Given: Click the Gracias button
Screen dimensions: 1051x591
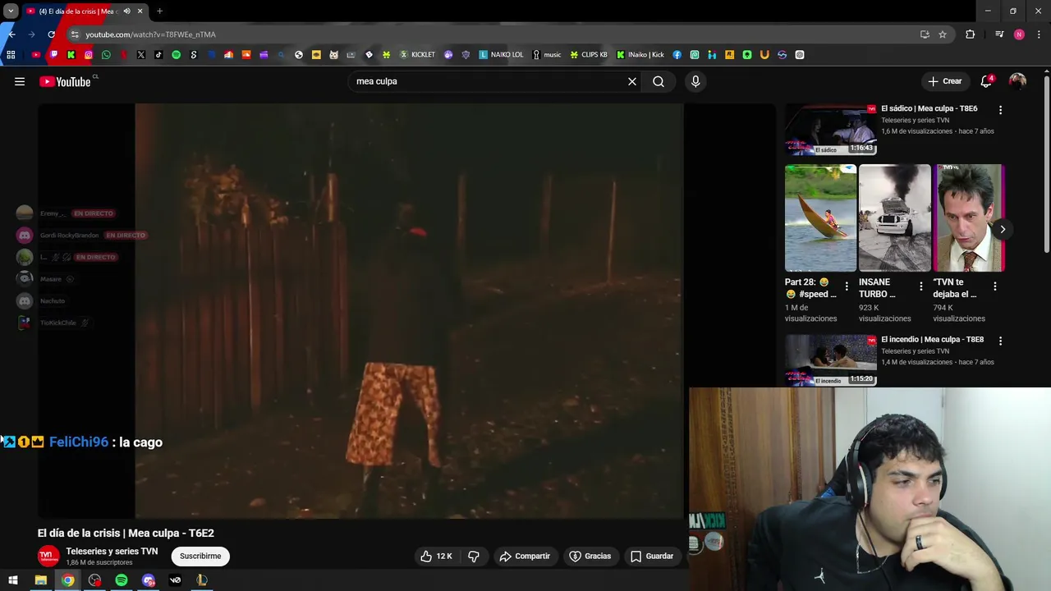Looking at the screenshot, I should (x=590, y=556).
